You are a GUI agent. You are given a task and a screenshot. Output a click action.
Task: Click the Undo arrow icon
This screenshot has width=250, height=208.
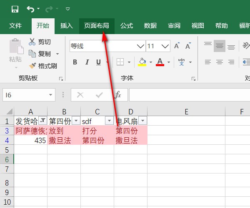point(30,9)
